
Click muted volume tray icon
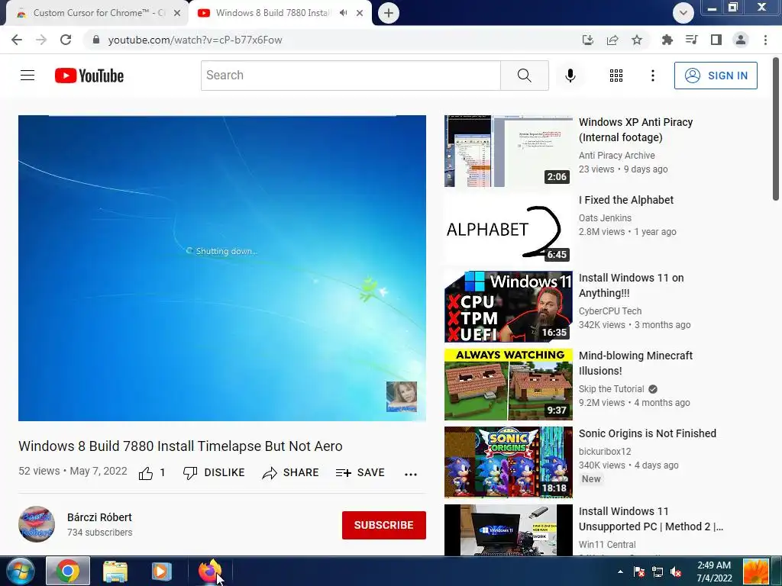(677, 572)
